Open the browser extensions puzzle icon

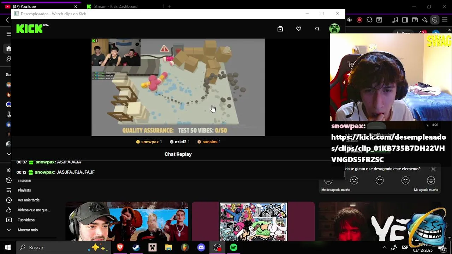369,20
